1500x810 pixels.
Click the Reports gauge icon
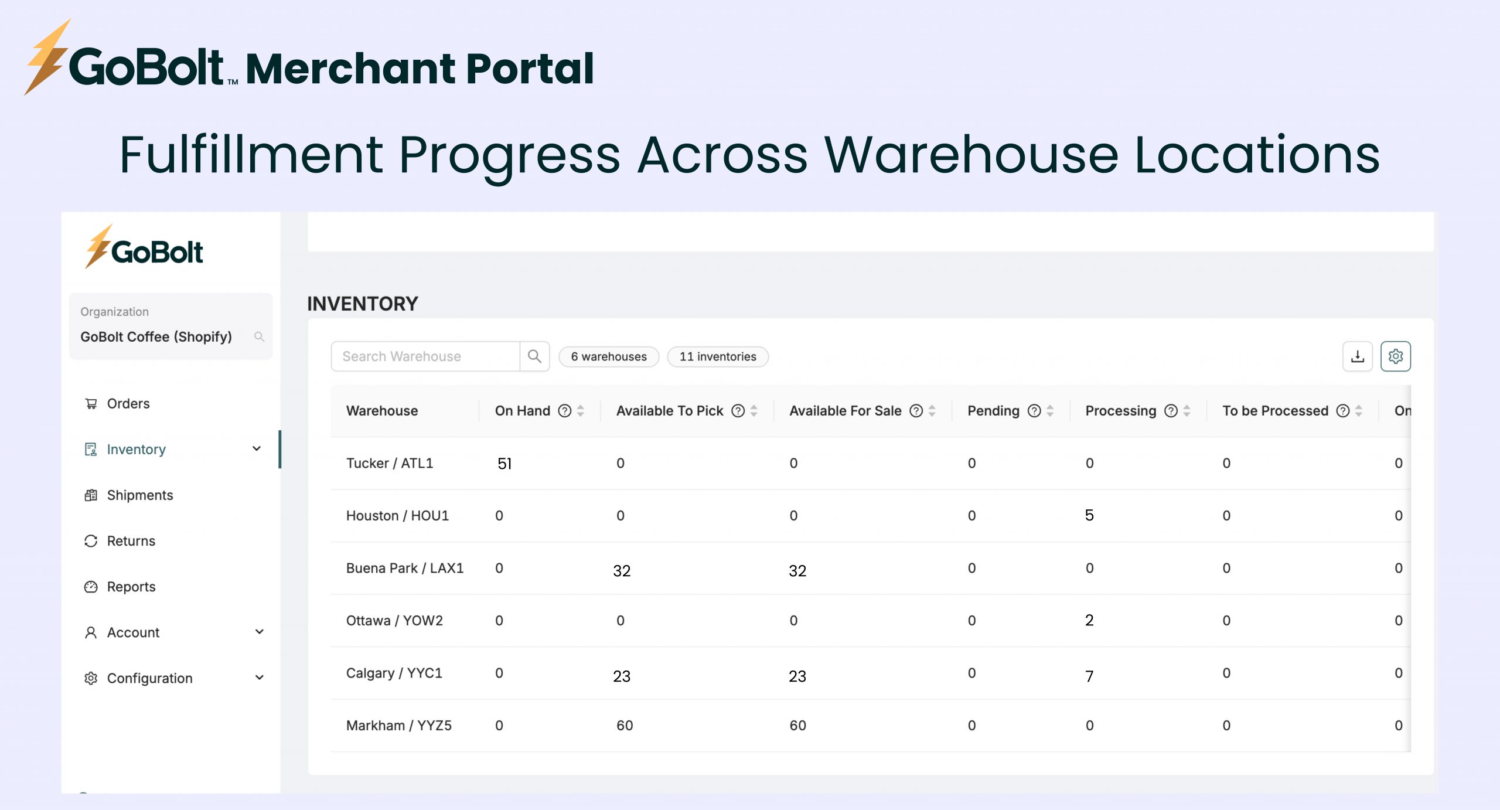pyautogui.click(x=91, y=586)
